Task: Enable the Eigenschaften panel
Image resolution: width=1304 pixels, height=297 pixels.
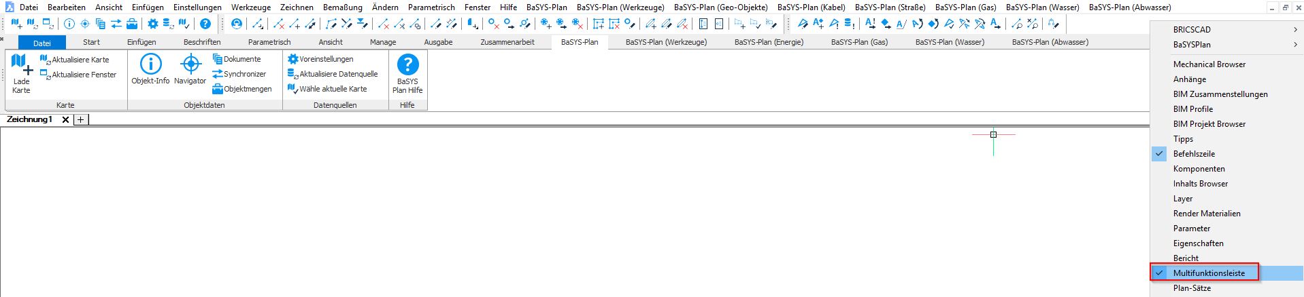Action: pos(1198,243)
